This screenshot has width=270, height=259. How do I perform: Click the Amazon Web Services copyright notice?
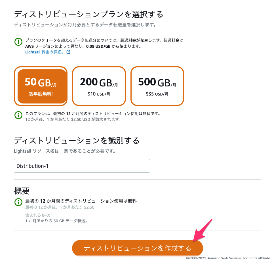click(x=227, y=258)
